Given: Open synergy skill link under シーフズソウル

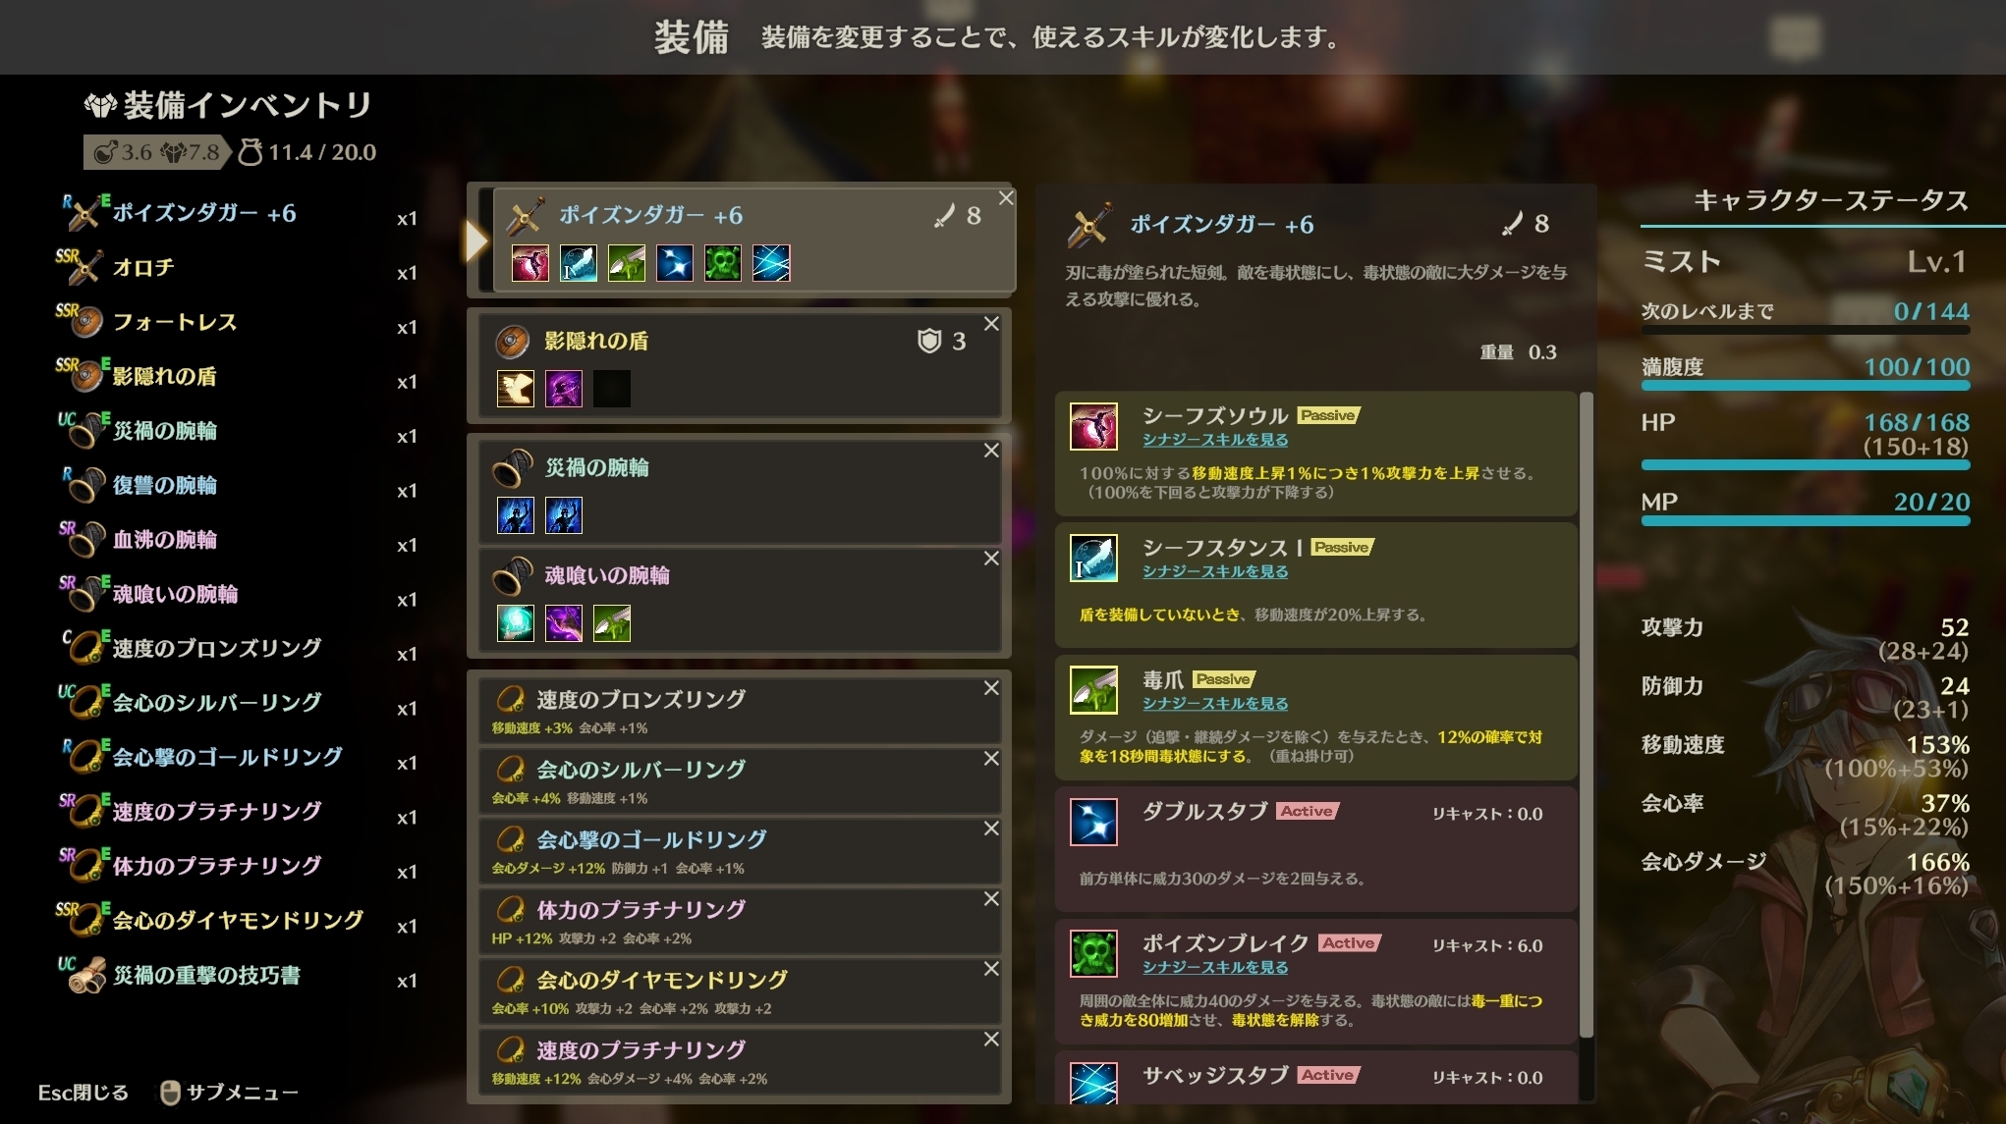Looking at the screenshot, I should point(1214,440).
